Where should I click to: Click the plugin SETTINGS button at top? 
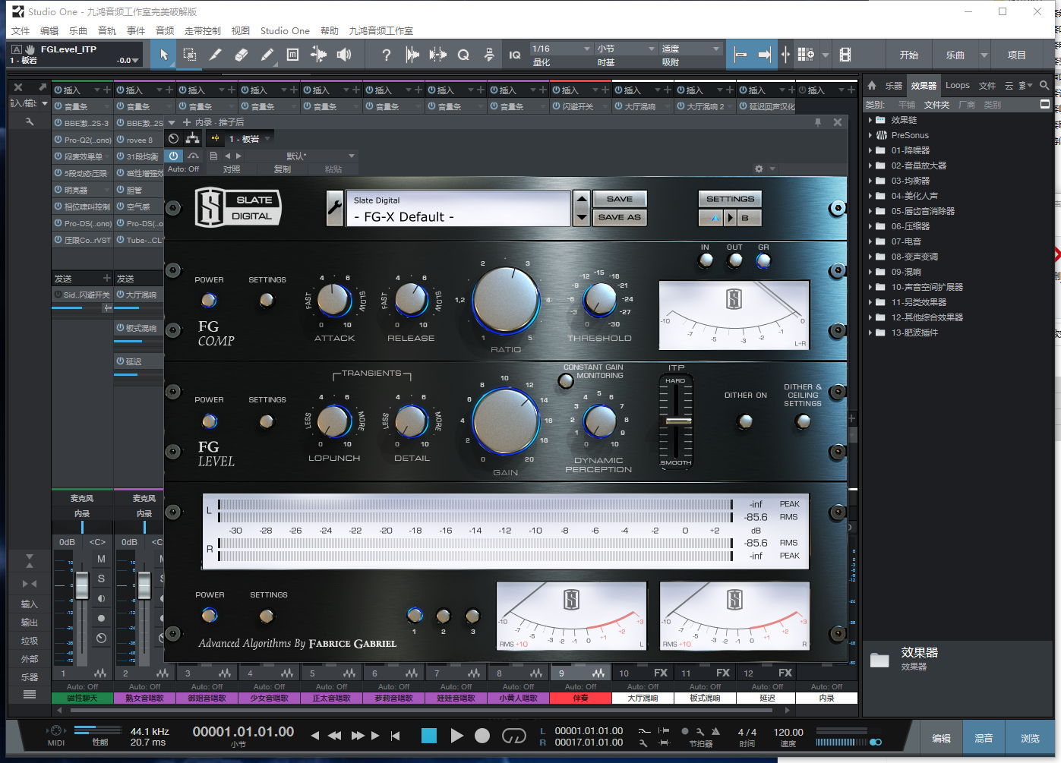730,199
